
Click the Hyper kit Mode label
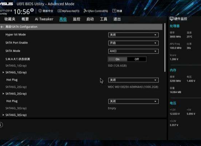point(16,34)
